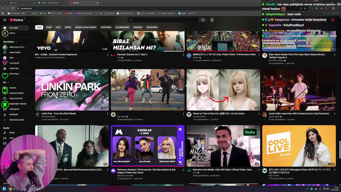341x192 pixels.
Task: Expand Abonelikler subscriptions chevron
Action: pos(16,42)
